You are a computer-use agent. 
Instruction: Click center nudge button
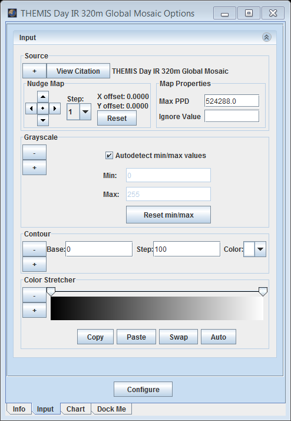[43, 108]
